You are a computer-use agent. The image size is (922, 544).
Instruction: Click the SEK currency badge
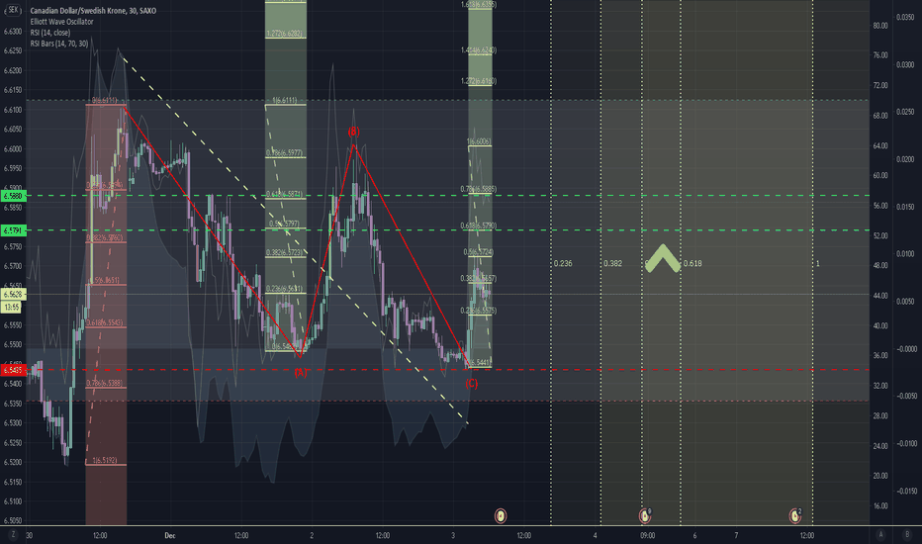(x=13, y=10)
